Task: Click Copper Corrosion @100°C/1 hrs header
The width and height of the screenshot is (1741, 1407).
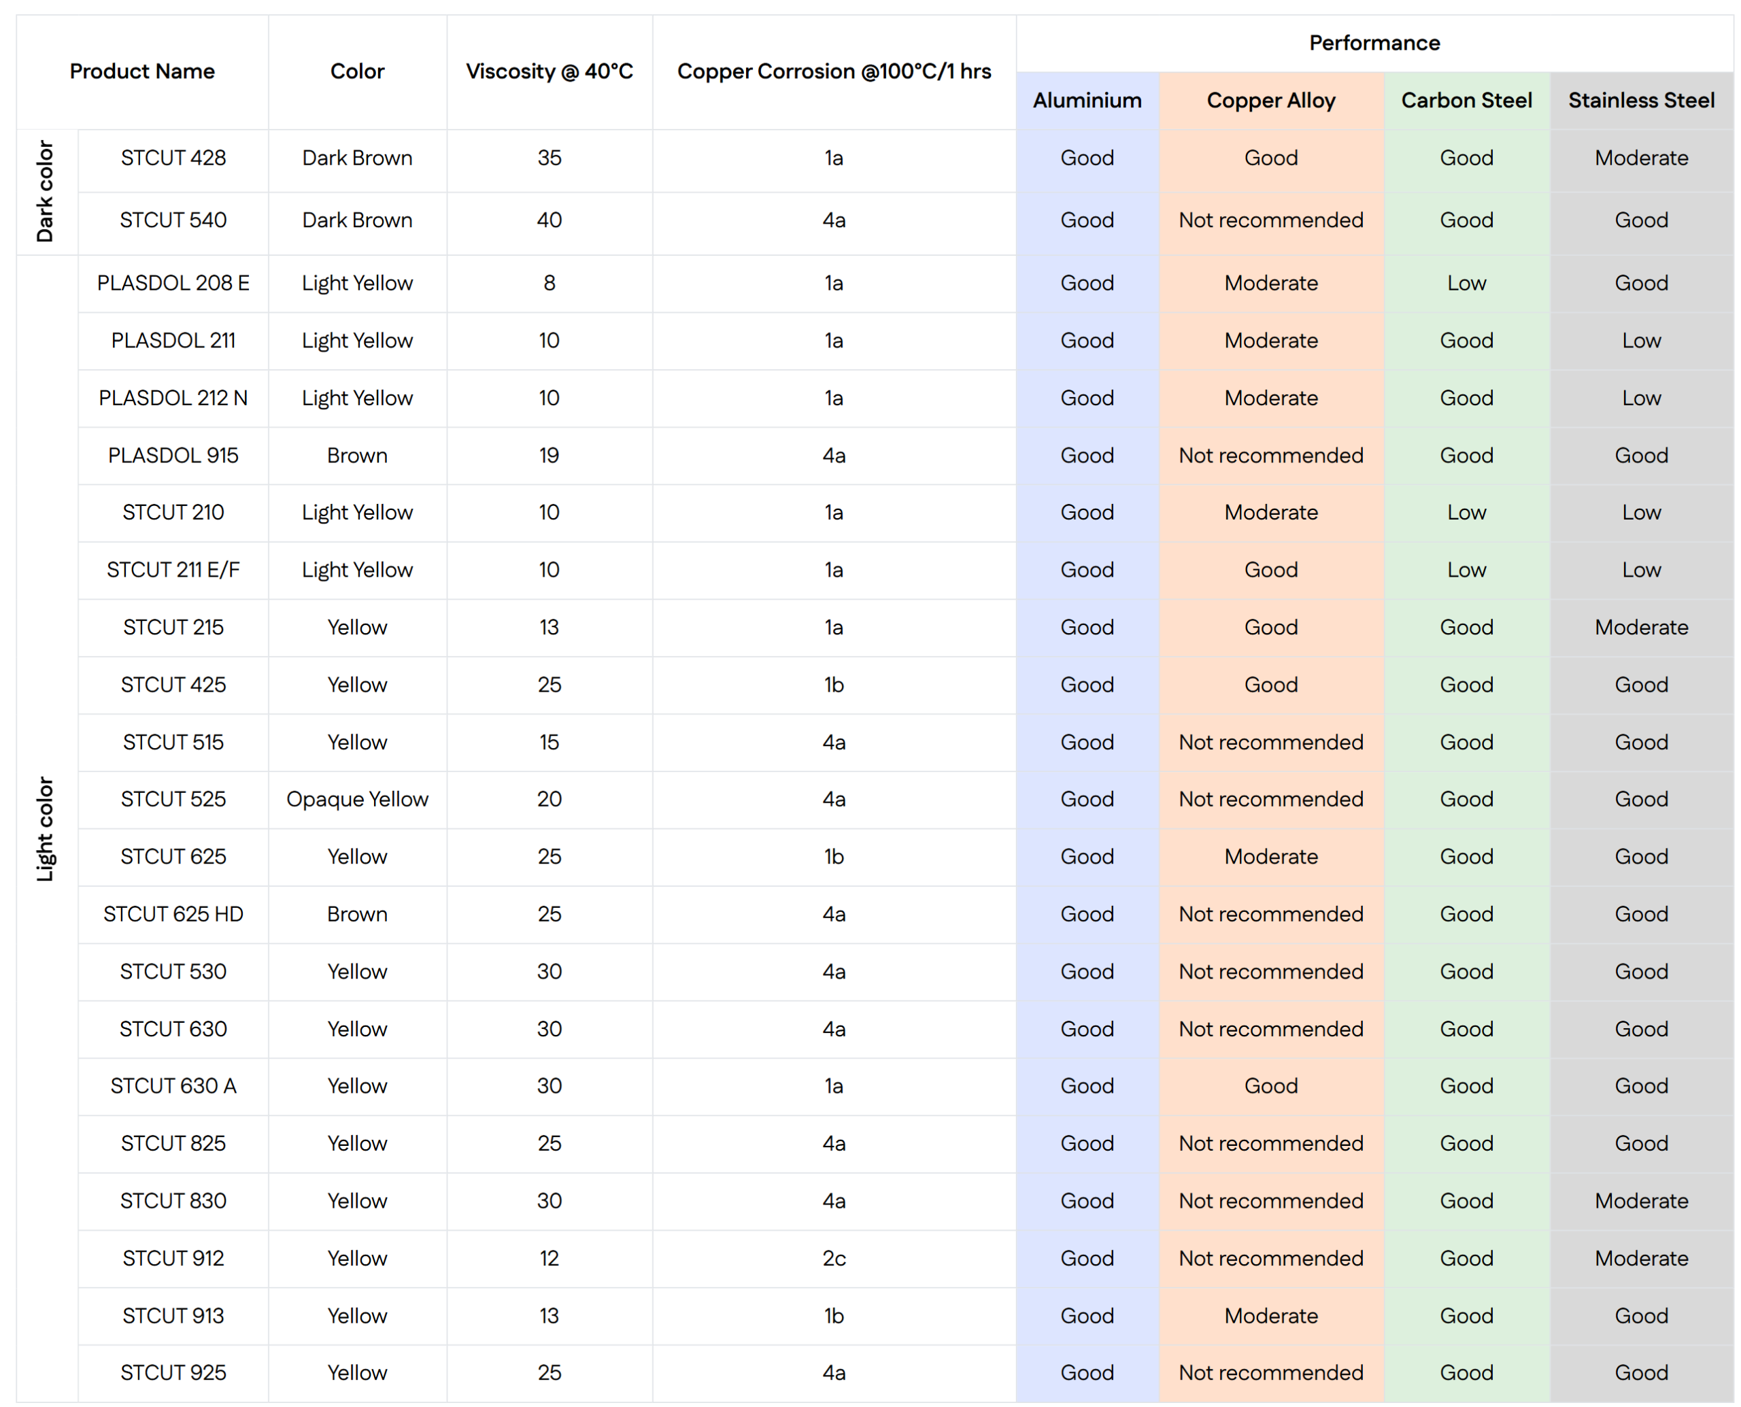Action: pos(833,71)
